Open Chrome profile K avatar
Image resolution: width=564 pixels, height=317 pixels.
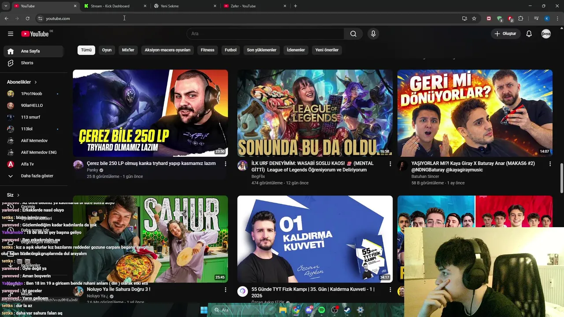tap(547, 18)
